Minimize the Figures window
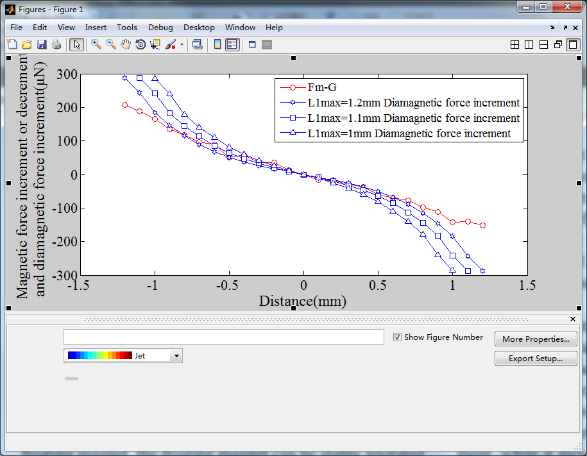Screen dimensions: 587x456 (x=525, y=7)
